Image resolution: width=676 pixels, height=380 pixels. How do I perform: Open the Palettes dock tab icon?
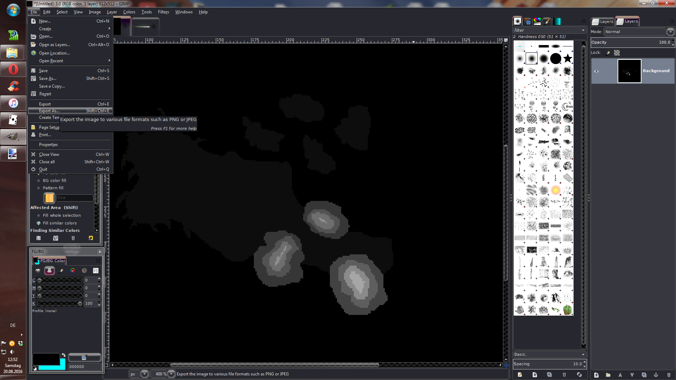537,21
